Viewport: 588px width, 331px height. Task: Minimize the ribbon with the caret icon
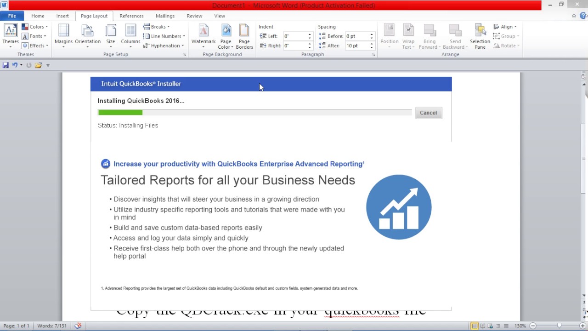click(574, 16)
